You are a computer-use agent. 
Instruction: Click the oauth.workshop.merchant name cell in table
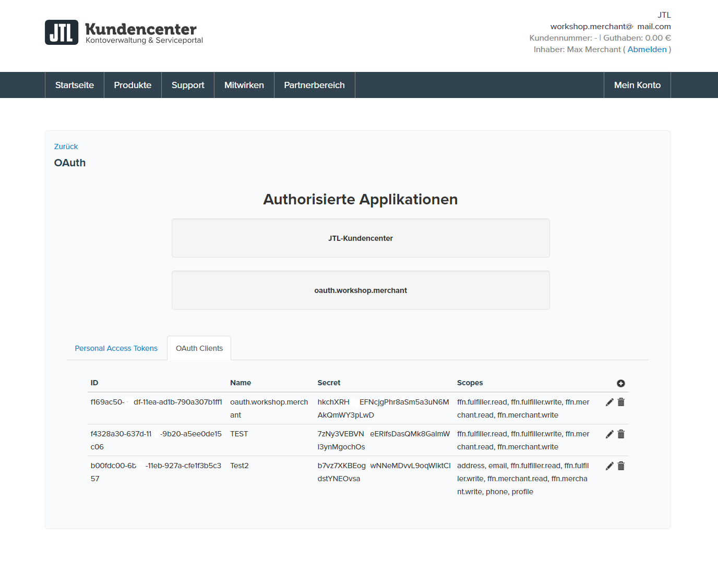coord(269,409)
